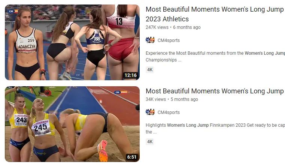The width and height of the screenshot is (285, 165).
Task: Click the 'Highlights Women's Long Jump Finnkampen' description
Action: click(215, 128)
